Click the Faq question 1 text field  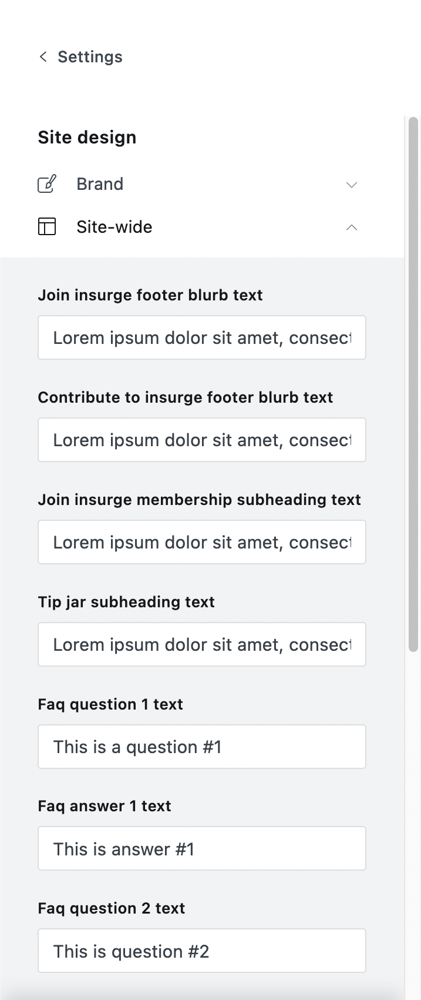202,747
